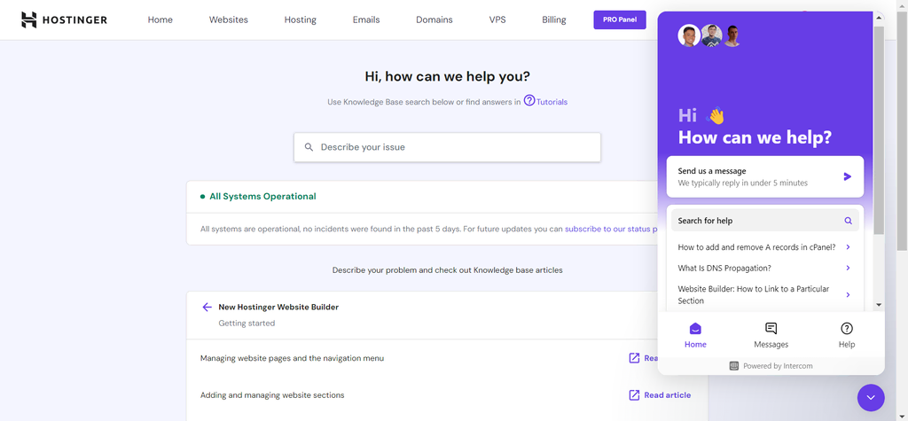The width and height of the screenshot is (908, 421).
Task: Open the Hosting menu item
Action: pyautogui.click(x=300, y=19)
